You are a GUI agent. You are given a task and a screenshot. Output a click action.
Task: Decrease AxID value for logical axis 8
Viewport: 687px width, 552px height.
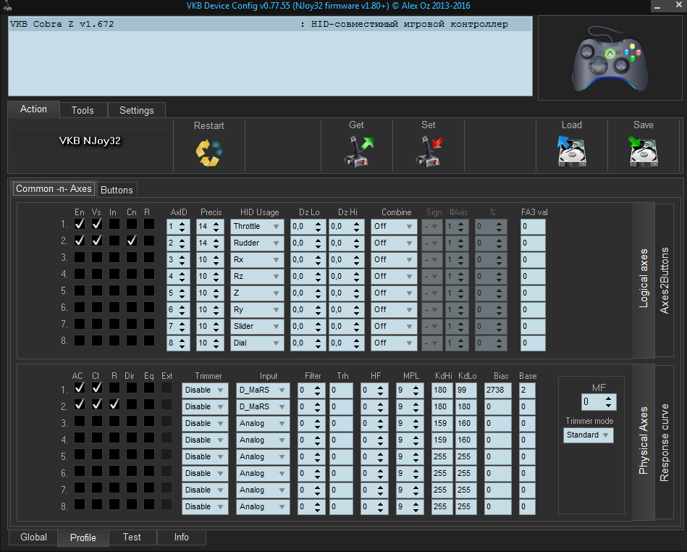click(182, 346)
